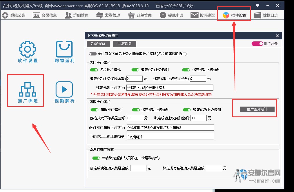The width and height of the screenshot is (294, 192).
Task: Toggle 自动绑定邀请人 switch
Action: 96,158
